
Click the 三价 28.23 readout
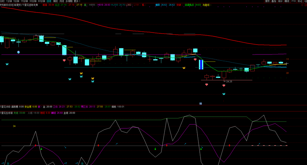(x=59, y=107)
